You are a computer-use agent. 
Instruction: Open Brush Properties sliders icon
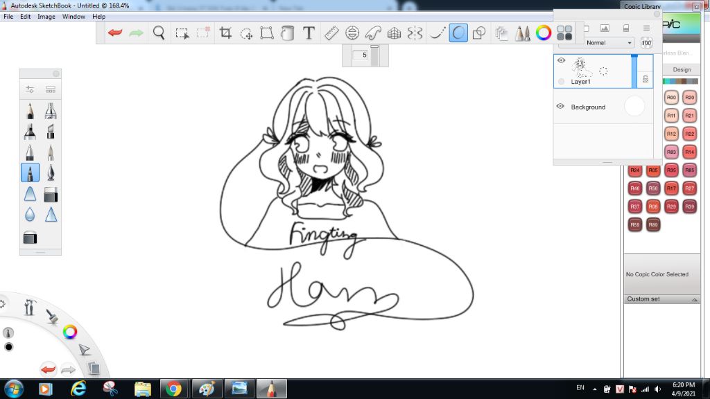pos(30,89)
